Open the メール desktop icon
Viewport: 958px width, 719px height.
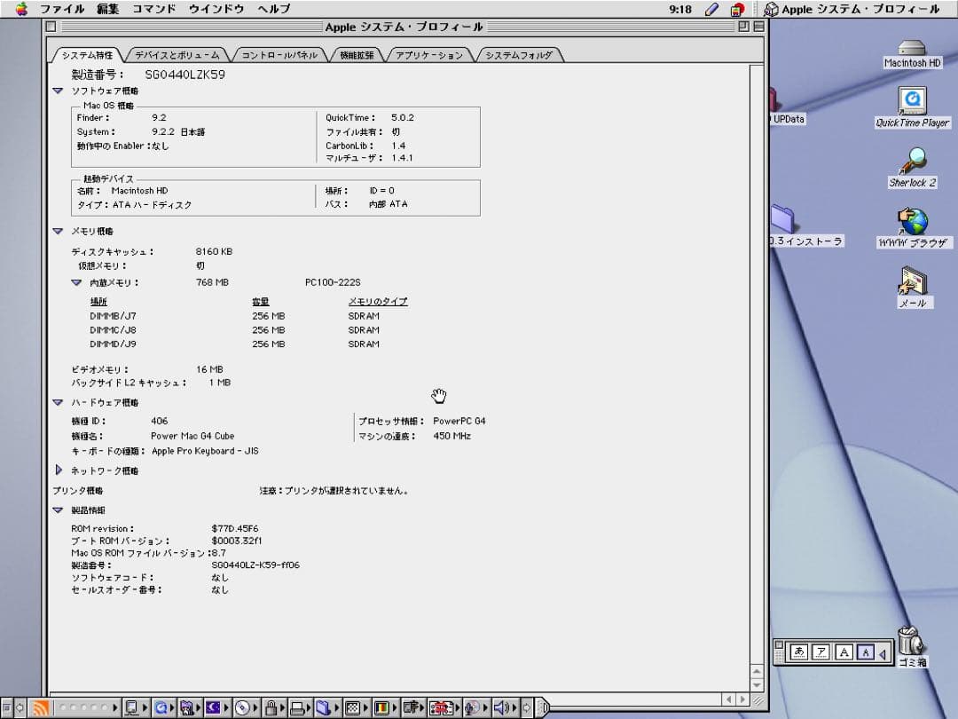(x=912, y=281)
